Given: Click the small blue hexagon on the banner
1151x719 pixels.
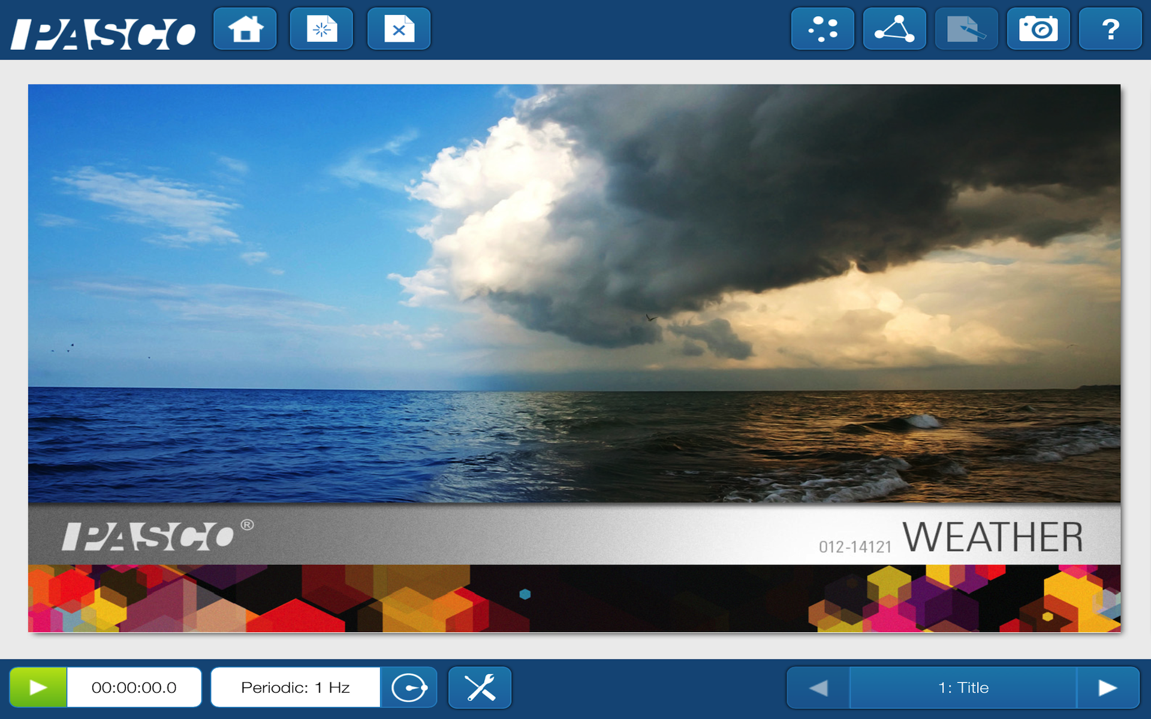Looking at the screenshot, I should pyautogui.click(x=525, y=594).
